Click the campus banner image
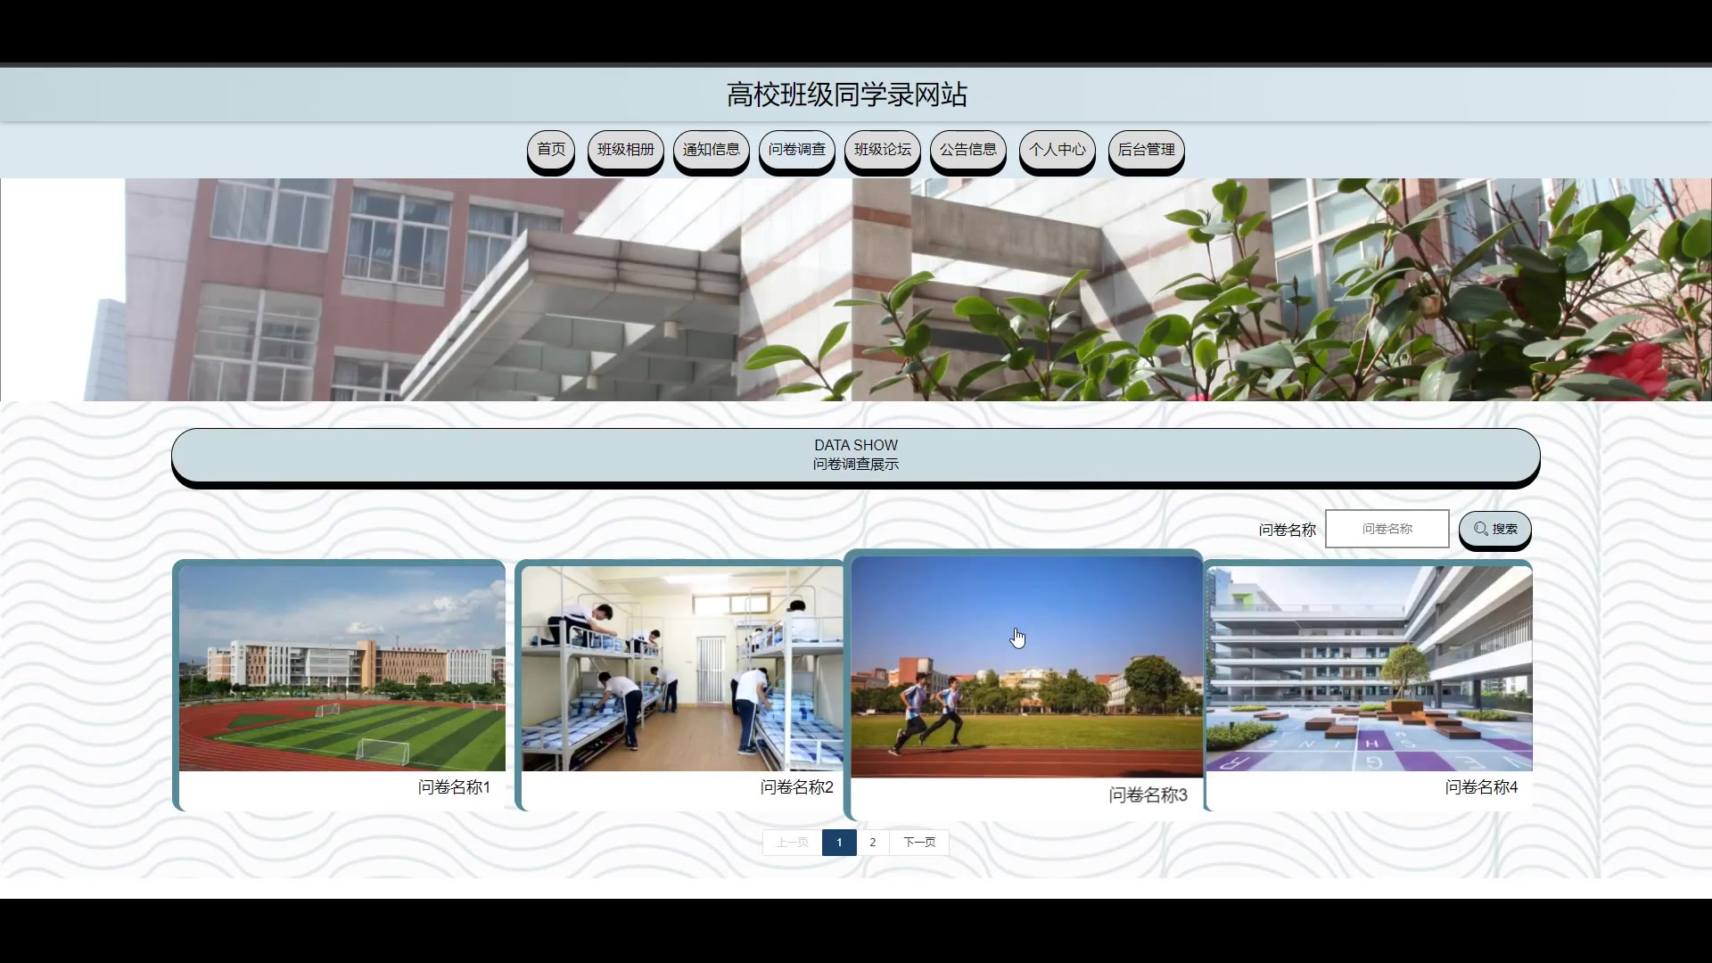This screenshot has height=963, width=1712. point(856,290)
